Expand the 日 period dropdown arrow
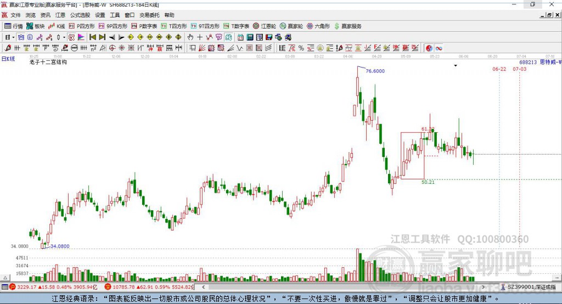The height and width of the screenshot is (304, 562). coord(13,37)
